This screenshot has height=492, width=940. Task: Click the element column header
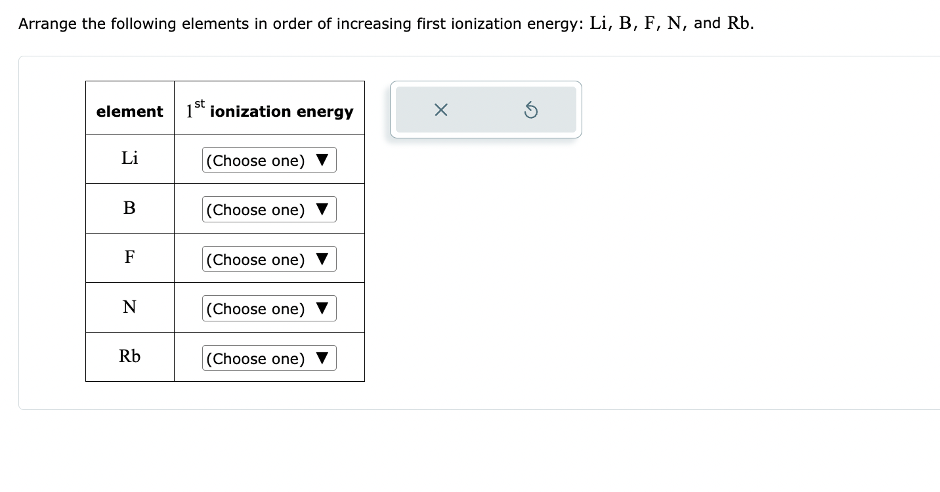coord(129,112)
